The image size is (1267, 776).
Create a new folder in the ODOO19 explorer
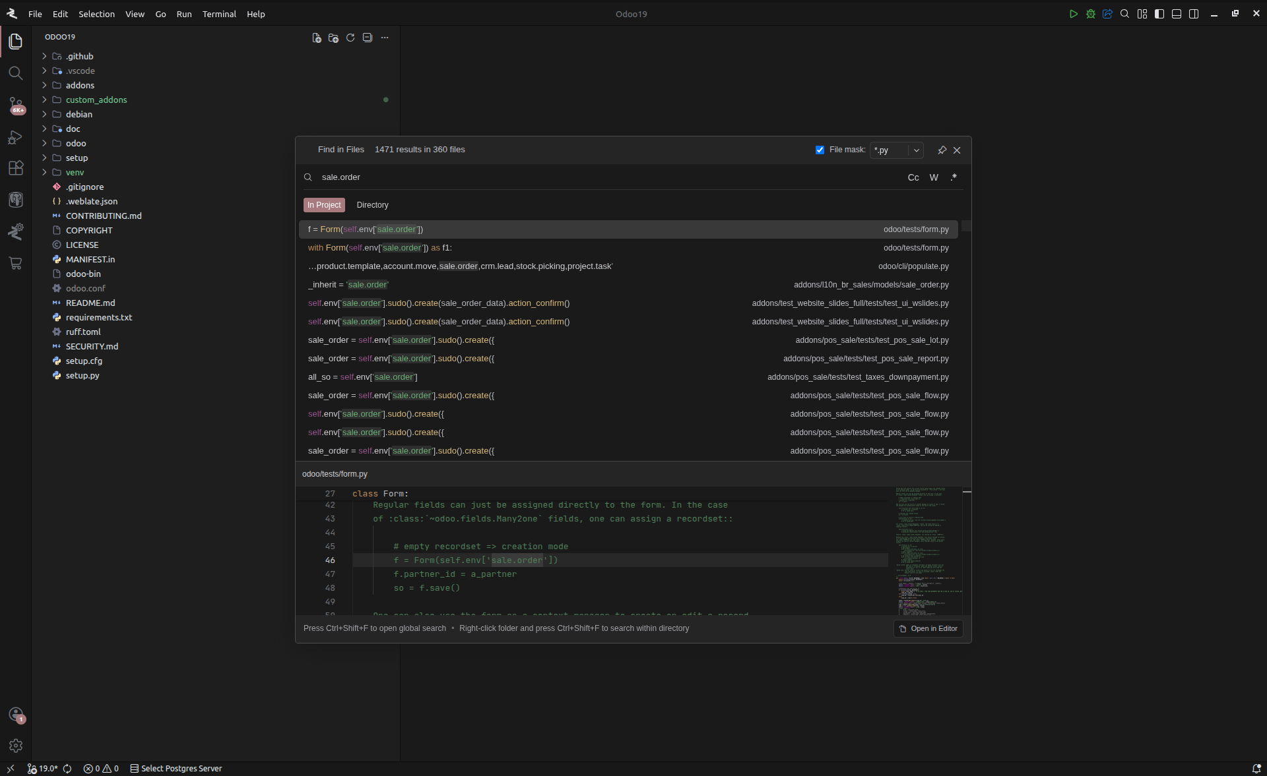click(333, 38)
